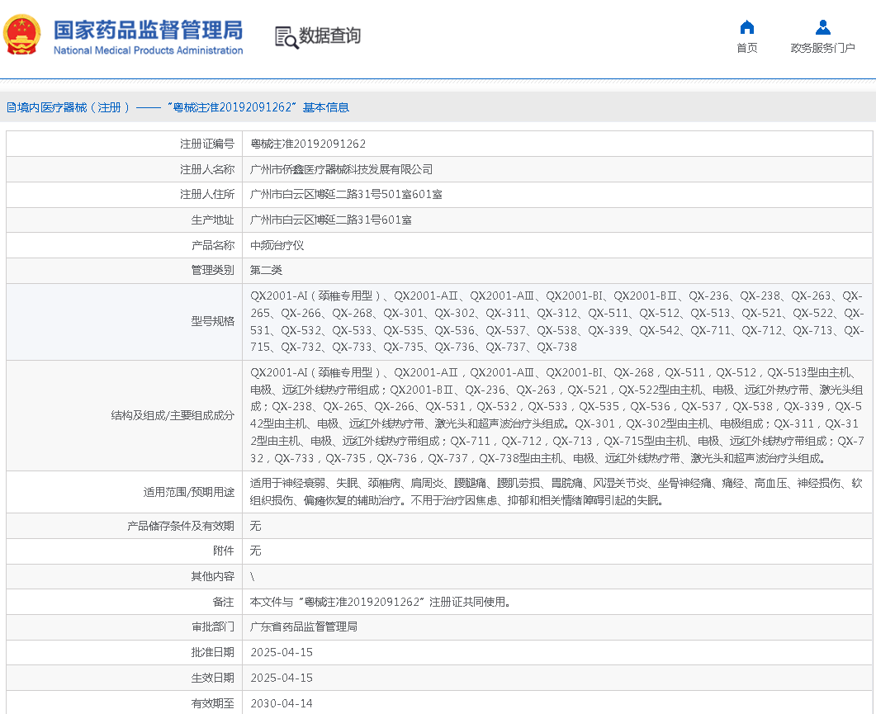Click the 注册人住所 address value
876x714 pixels.
(x=346, y=195)
